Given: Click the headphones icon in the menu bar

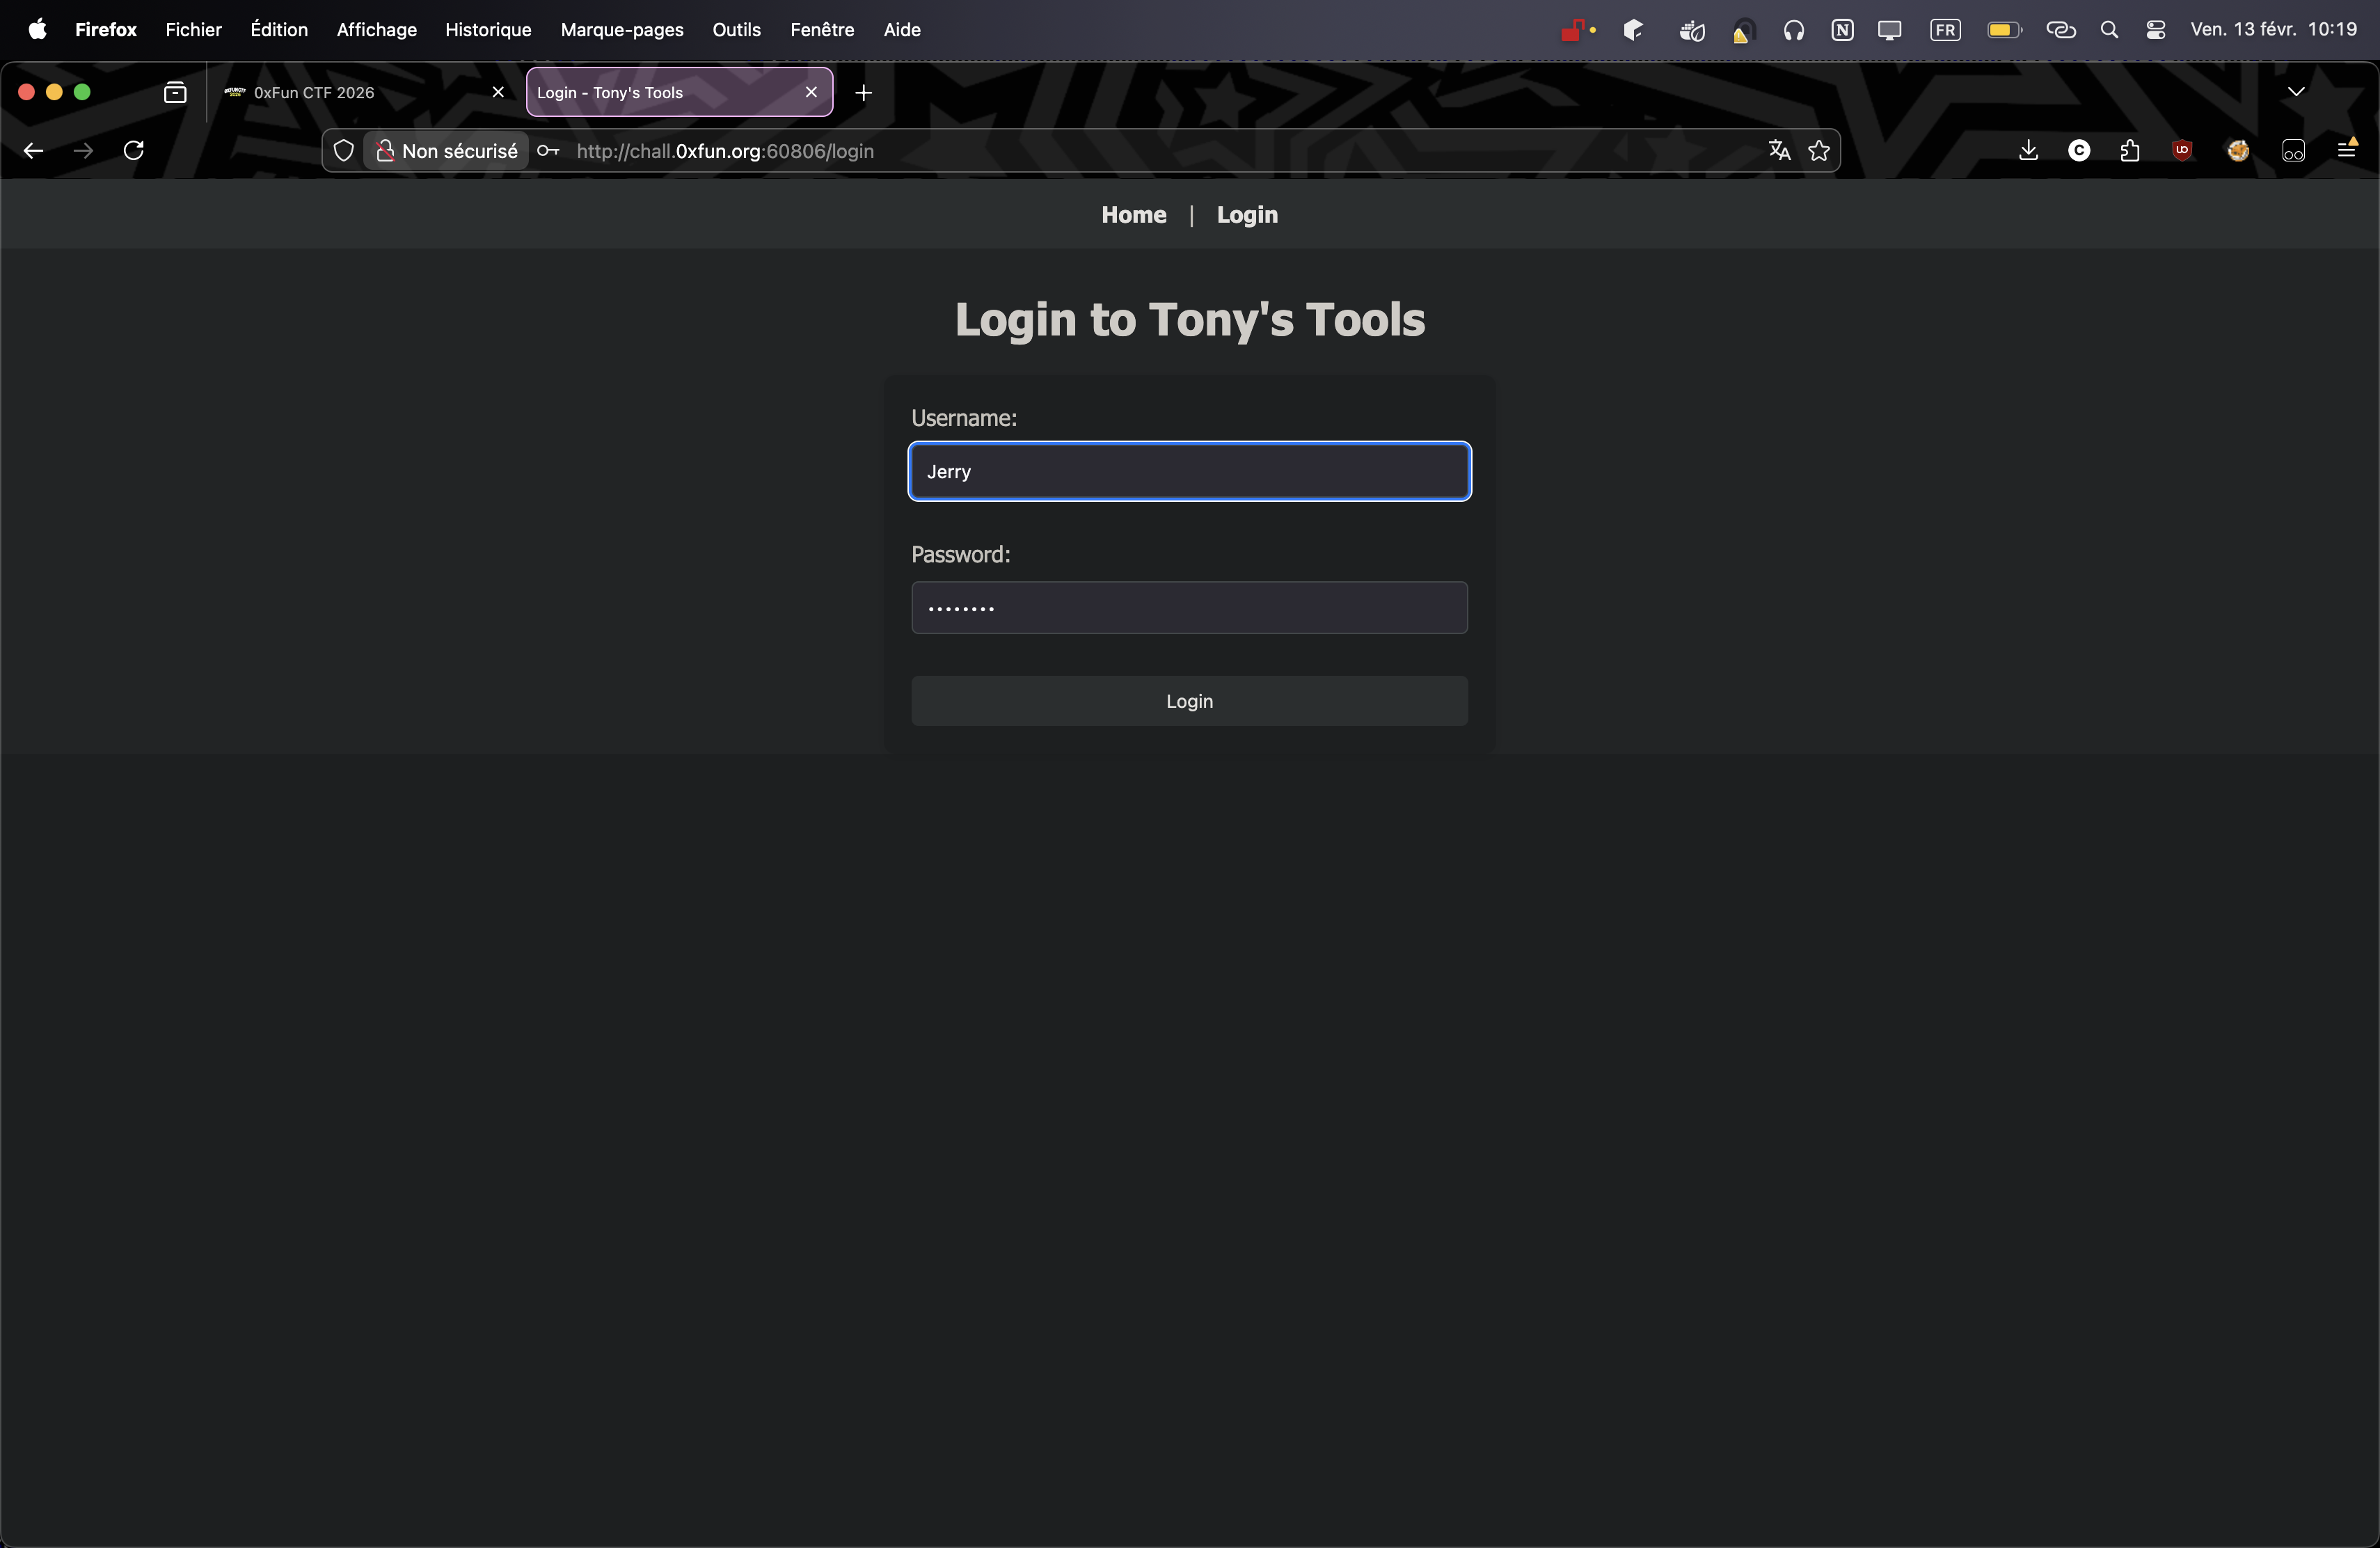Looking at the screenshot, I should pos(1794,30).
